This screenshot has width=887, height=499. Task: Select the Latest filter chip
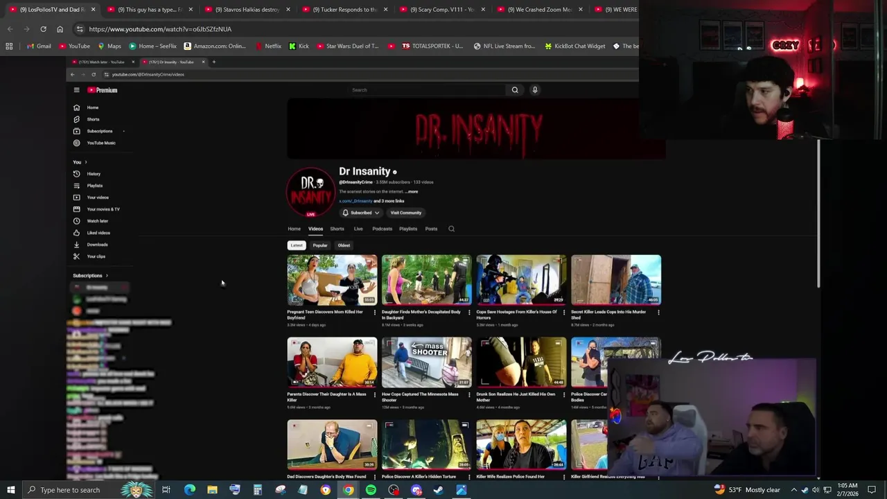(297, 245)
